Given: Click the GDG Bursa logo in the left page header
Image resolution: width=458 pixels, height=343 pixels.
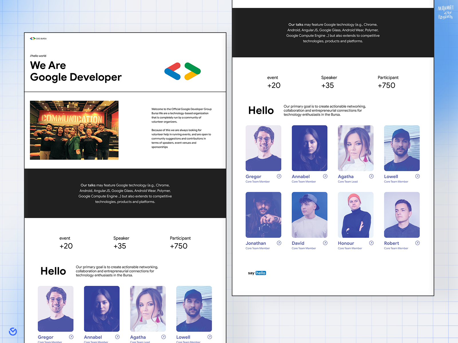Looking at the screenshot, I should [x=38, y=39].
